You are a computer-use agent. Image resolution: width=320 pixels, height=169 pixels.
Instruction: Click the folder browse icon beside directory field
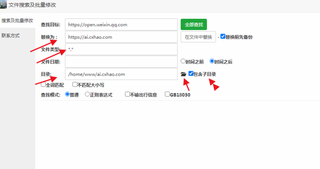pos(183,74)
